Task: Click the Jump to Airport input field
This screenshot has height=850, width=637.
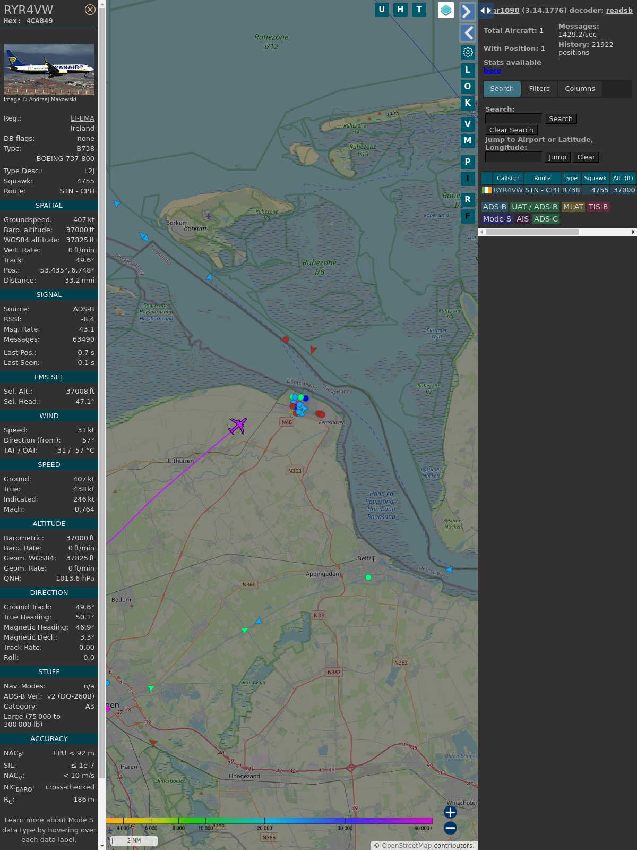Action: (x=513, y=157)
